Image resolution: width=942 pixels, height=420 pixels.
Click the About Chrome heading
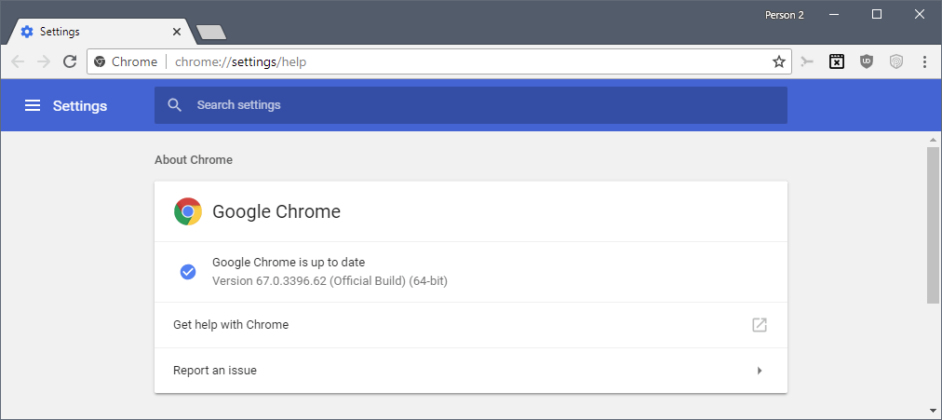click(194, 160)
